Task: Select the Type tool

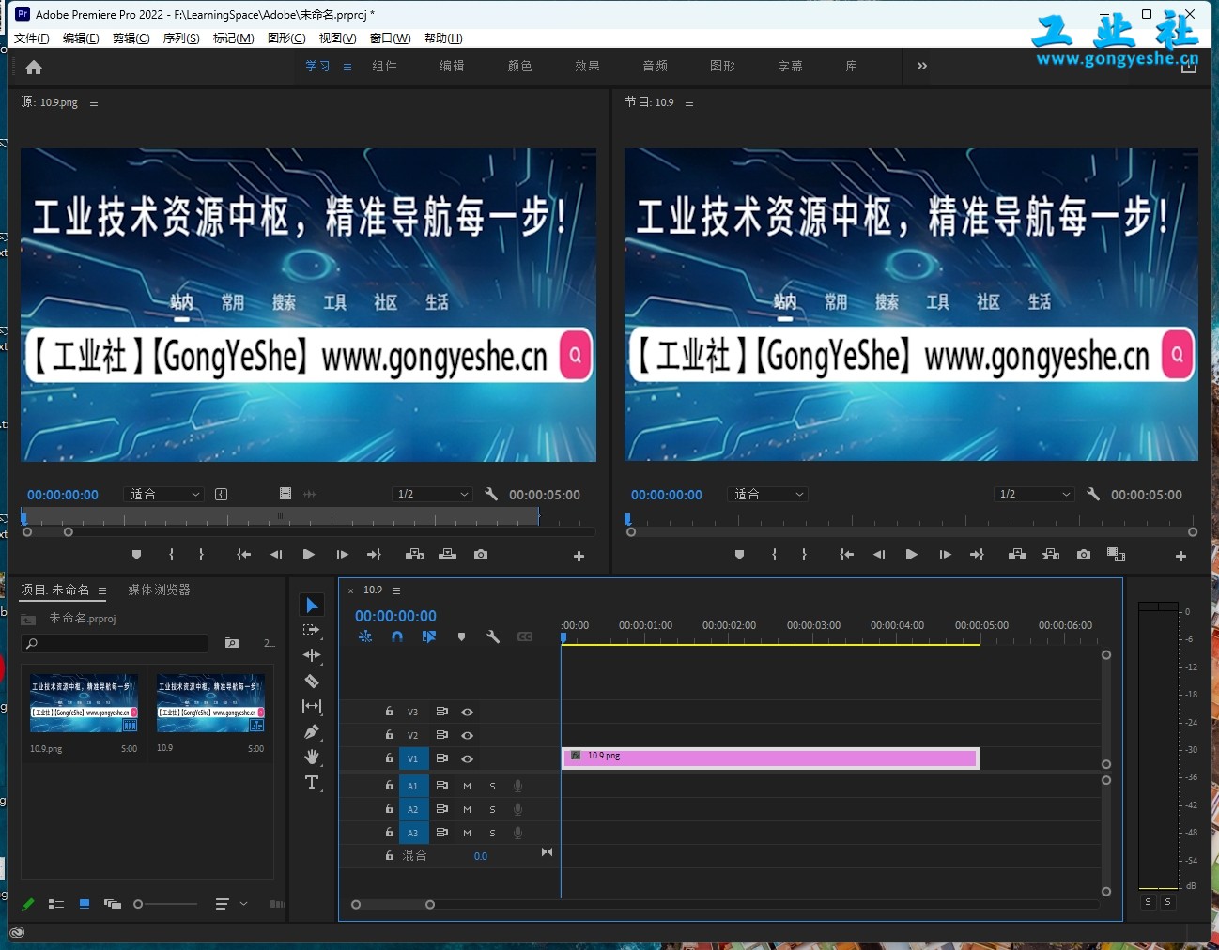Action: (x=312, y=782)
